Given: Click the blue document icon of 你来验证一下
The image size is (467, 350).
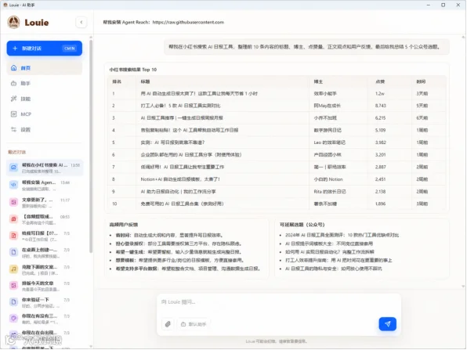Looking at the screenshot, I should tap(13, 302).
